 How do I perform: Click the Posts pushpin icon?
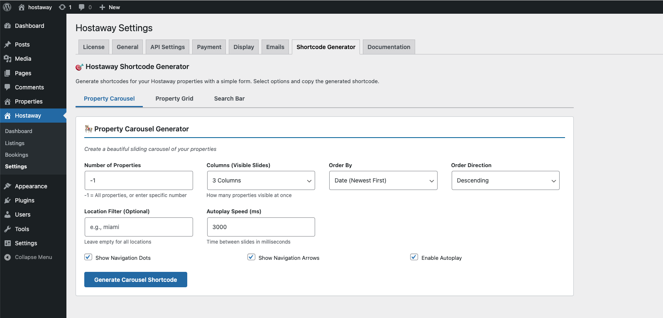coord(7,44)
